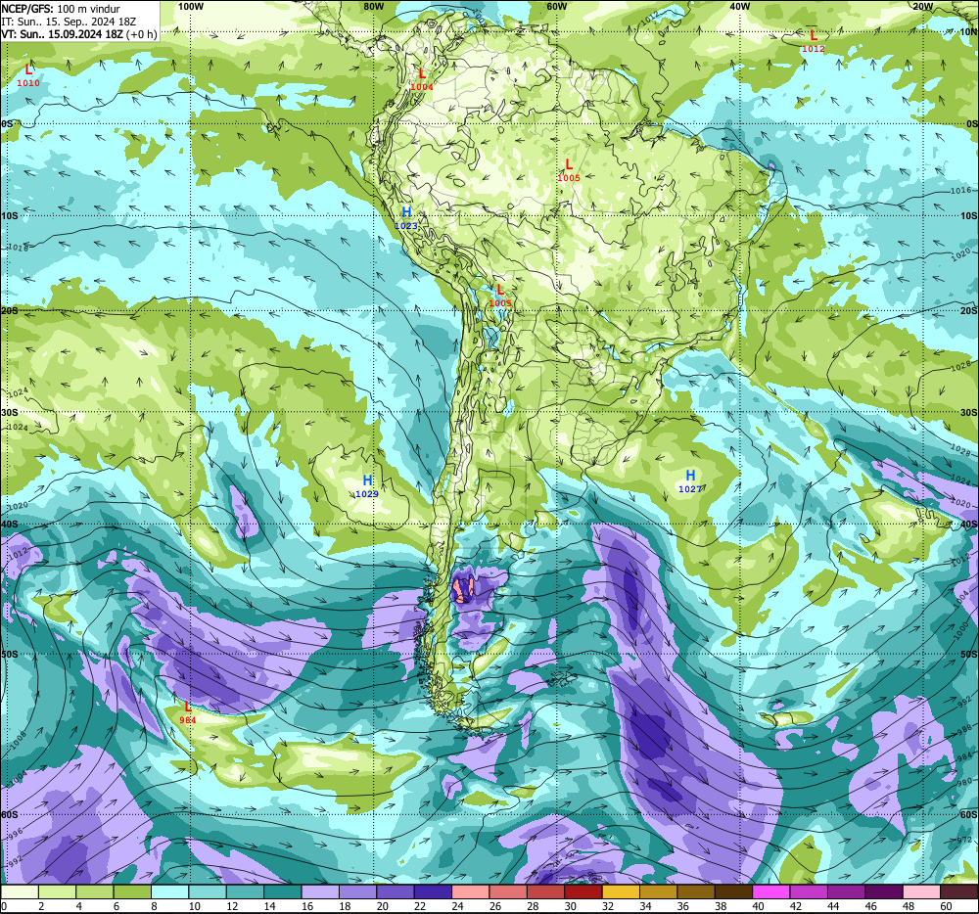979x914 pixels.
Task: Click the legend value 20
Action: click(383, 906)
